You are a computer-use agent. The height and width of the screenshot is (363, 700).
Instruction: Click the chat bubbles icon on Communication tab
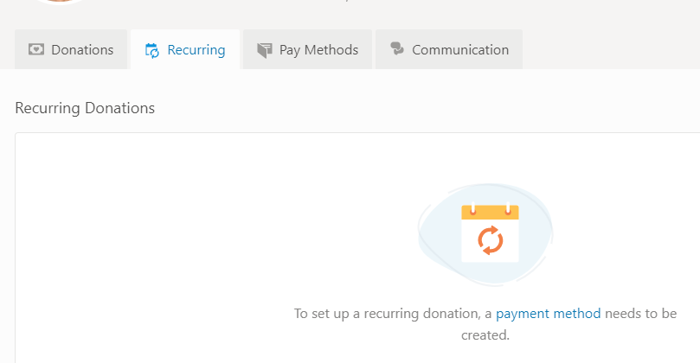point(397,49)
